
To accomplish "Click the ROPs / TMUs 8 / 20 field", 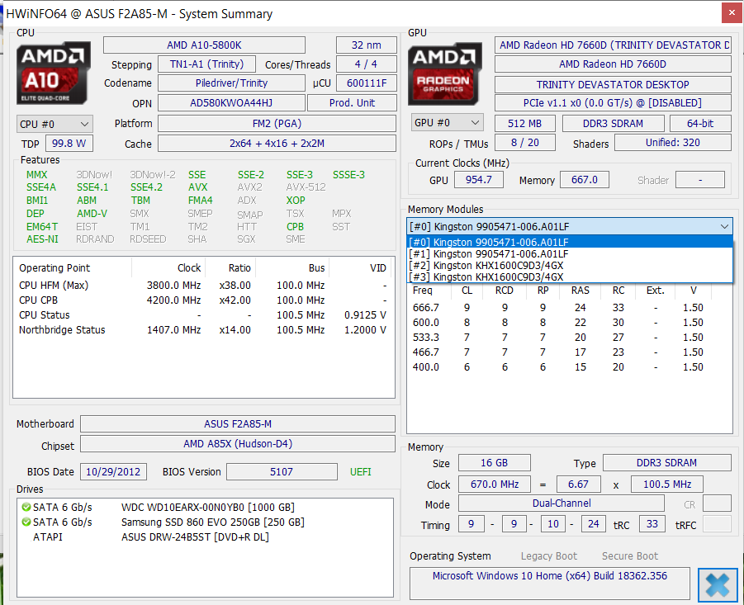I will pos(525,142).
